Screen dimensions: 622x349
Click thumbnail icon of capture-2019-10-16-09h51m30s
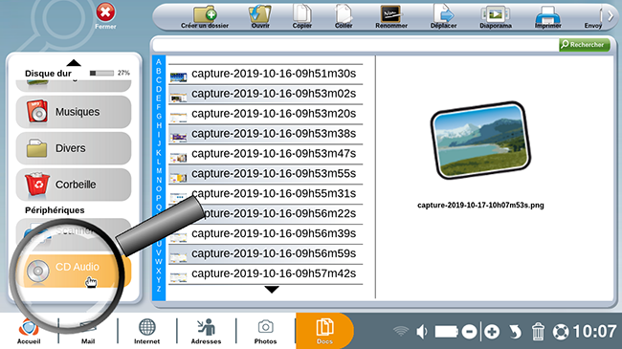178,76
